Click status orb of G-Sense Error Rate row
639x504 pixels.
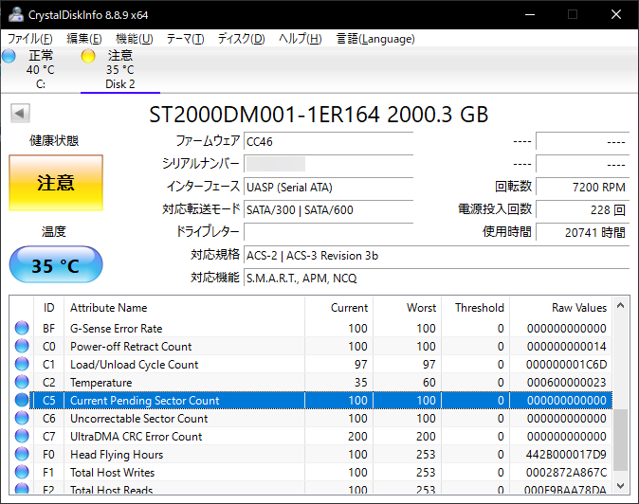coord(22,328)
